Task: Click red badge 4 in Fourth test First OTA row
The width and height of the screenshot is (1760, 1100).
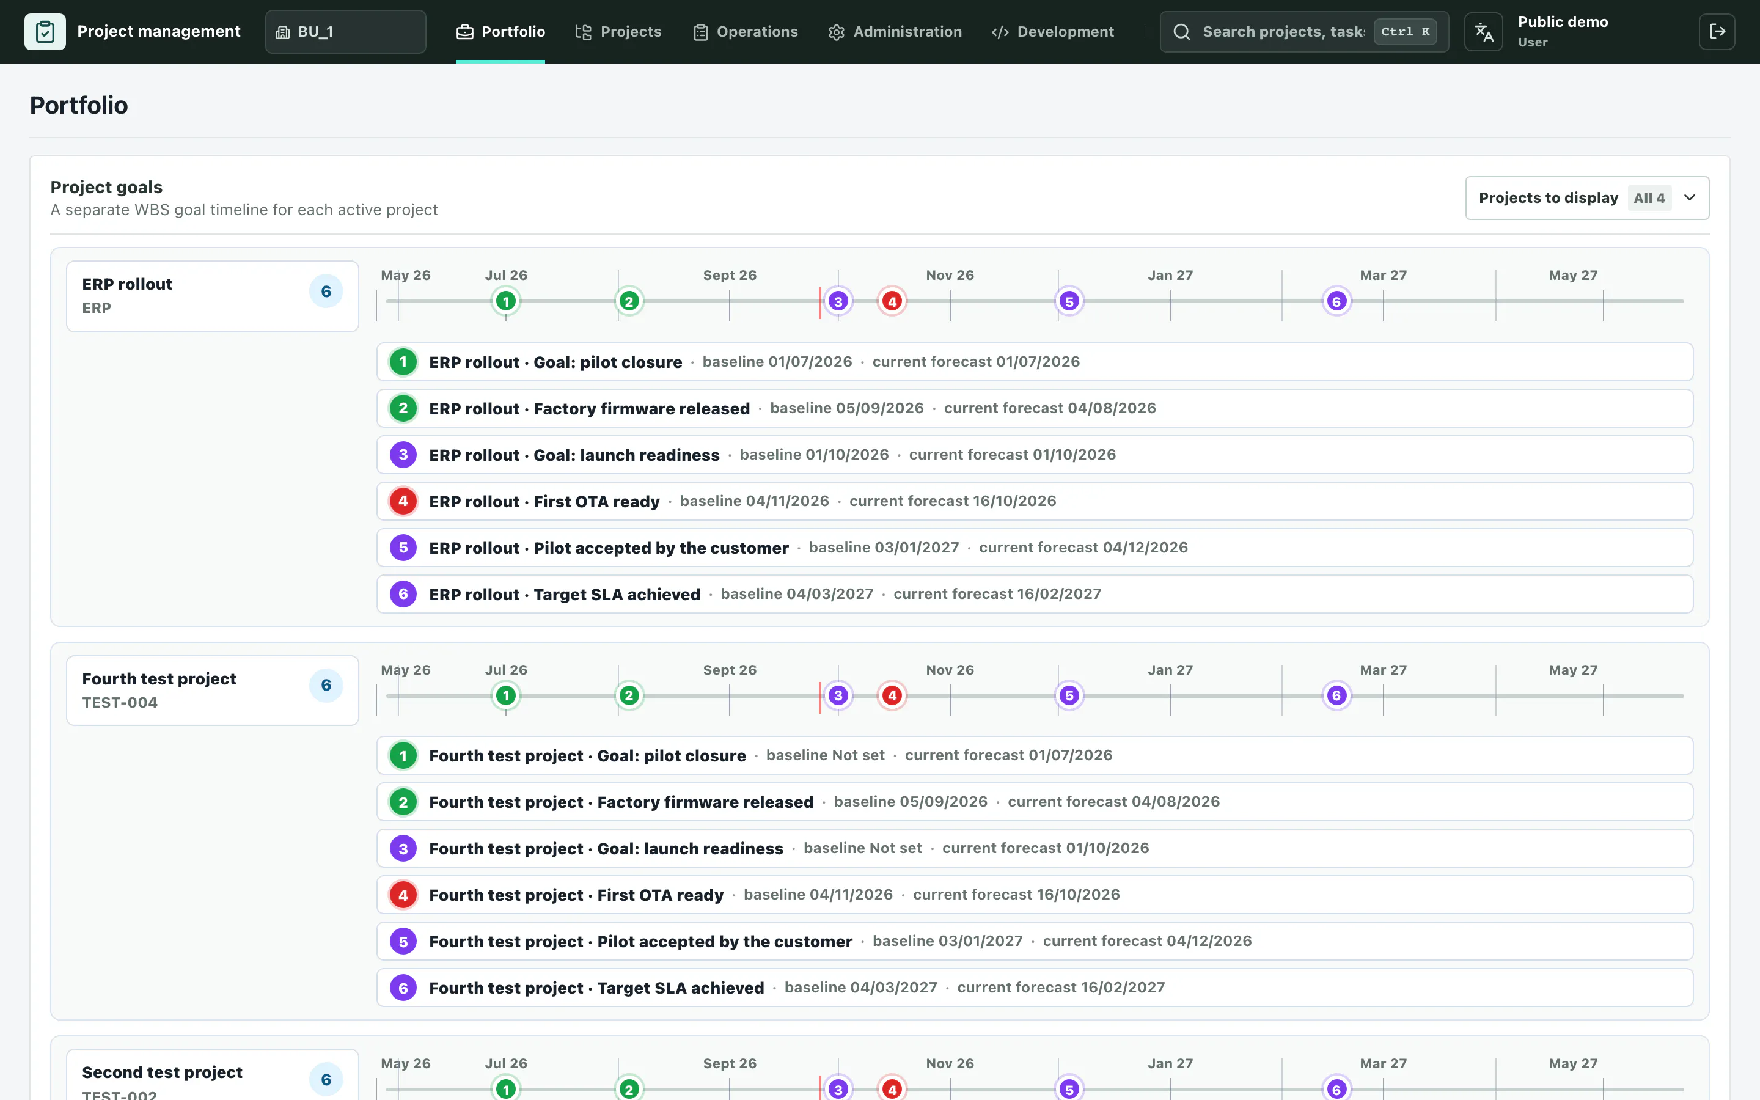Action: coord(403,895)
